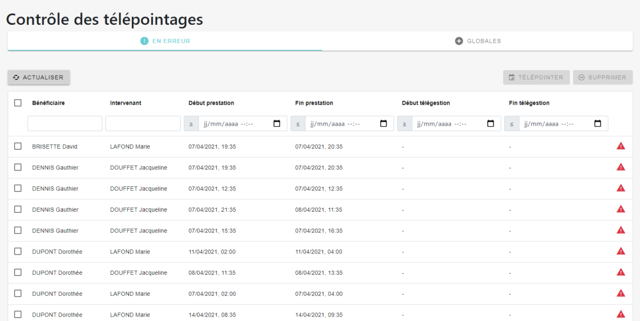Click warning icon for 08/04/2021 11:35 row

621,272
